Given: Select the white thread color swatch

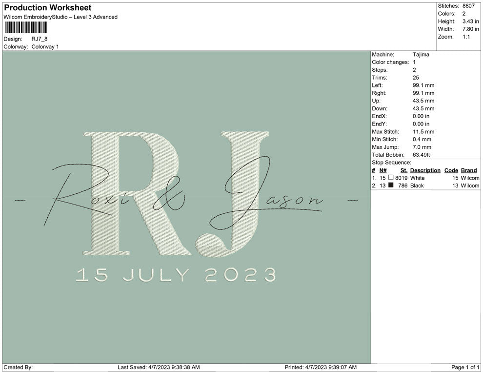Looking at the screenshot, I should [391, 178].
